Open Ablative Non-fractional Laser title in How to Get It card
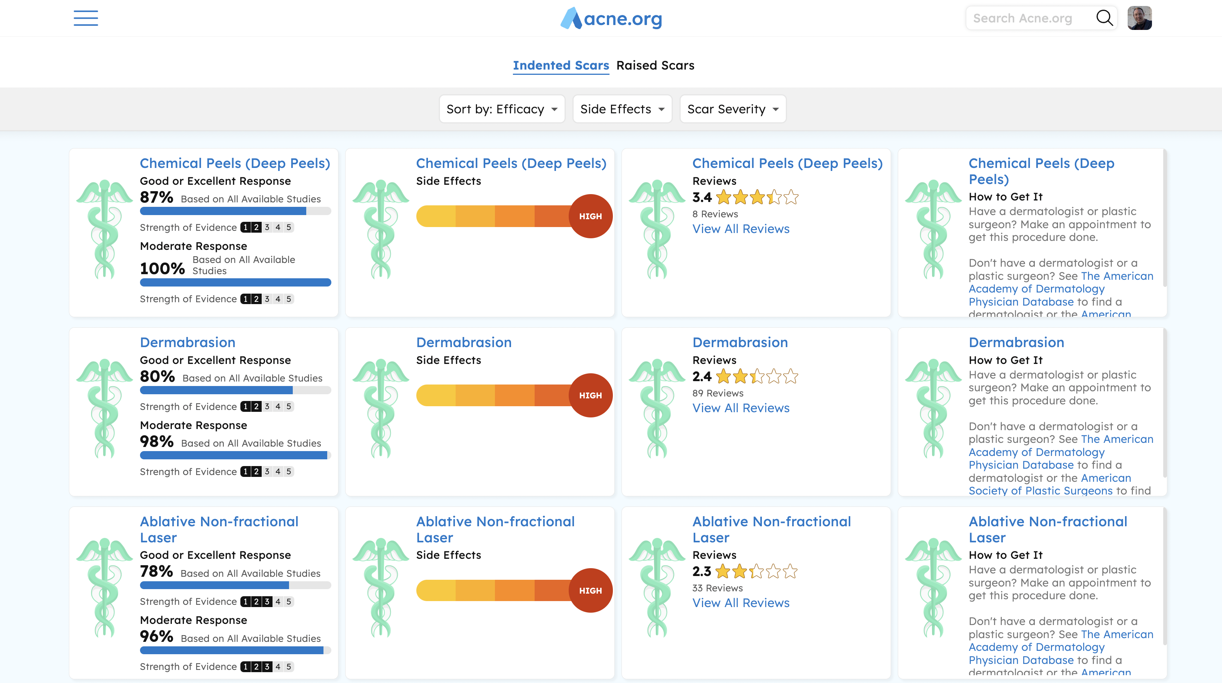The image size is (1222, 683). tap(1048, 529)
